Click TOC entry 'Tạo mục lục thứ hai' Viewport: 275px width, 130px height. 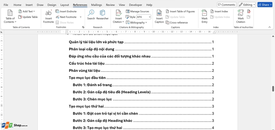(x=141, y=106)
